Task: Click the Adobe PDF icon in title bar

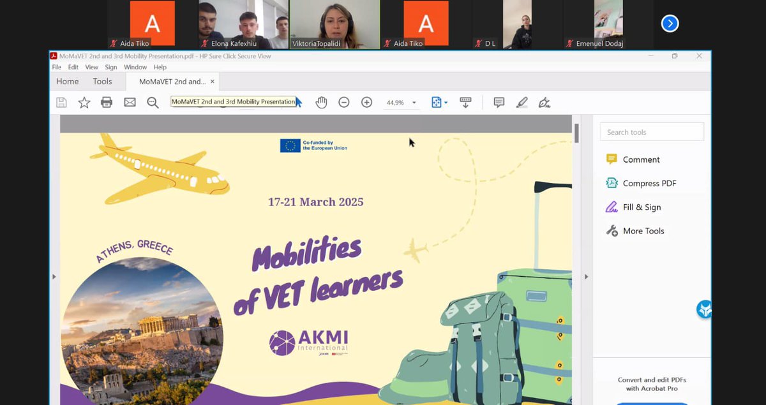Action: click(x=54, y=56)
